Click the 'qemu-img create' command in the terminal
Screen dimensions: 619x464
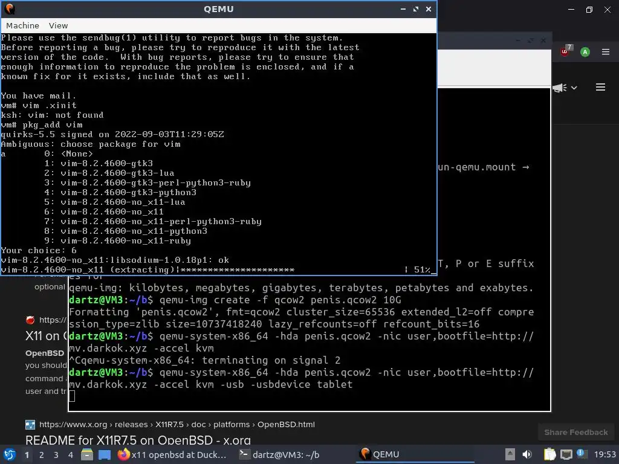(x=280, y=300)
